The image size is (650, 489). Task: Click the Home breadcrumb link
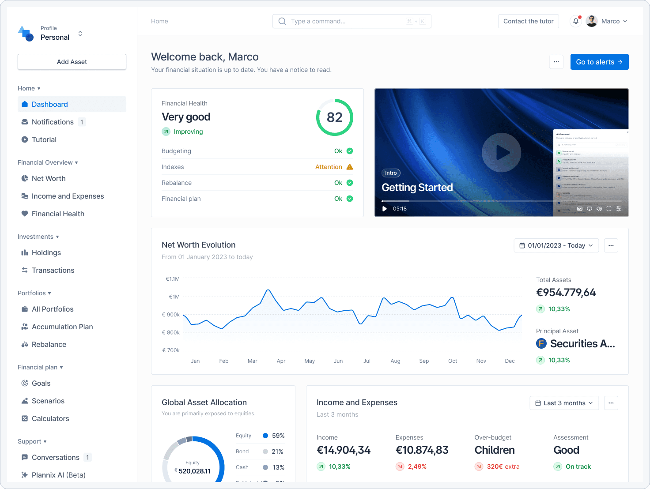(x=159, y=21)
